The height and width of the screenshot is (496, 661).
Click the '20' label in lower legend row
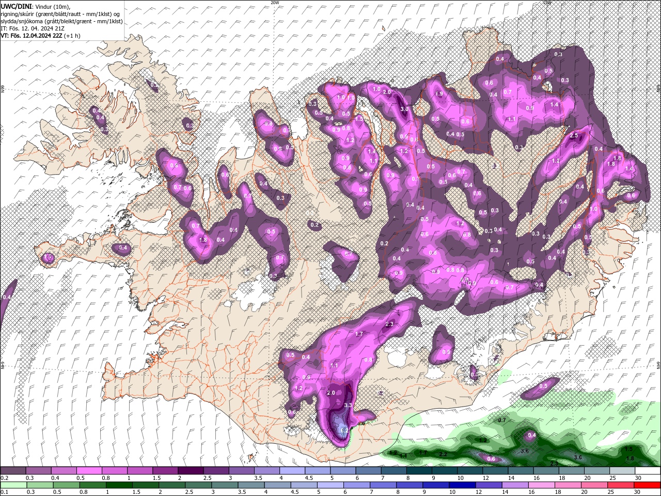pos(587,492)
